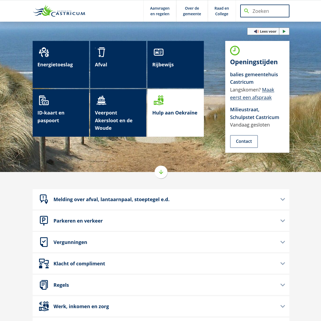This screenshot has width=321, height=321.
Task: Click the Werk, inkomen en zorg icon
Action: [x=44, y=306]
